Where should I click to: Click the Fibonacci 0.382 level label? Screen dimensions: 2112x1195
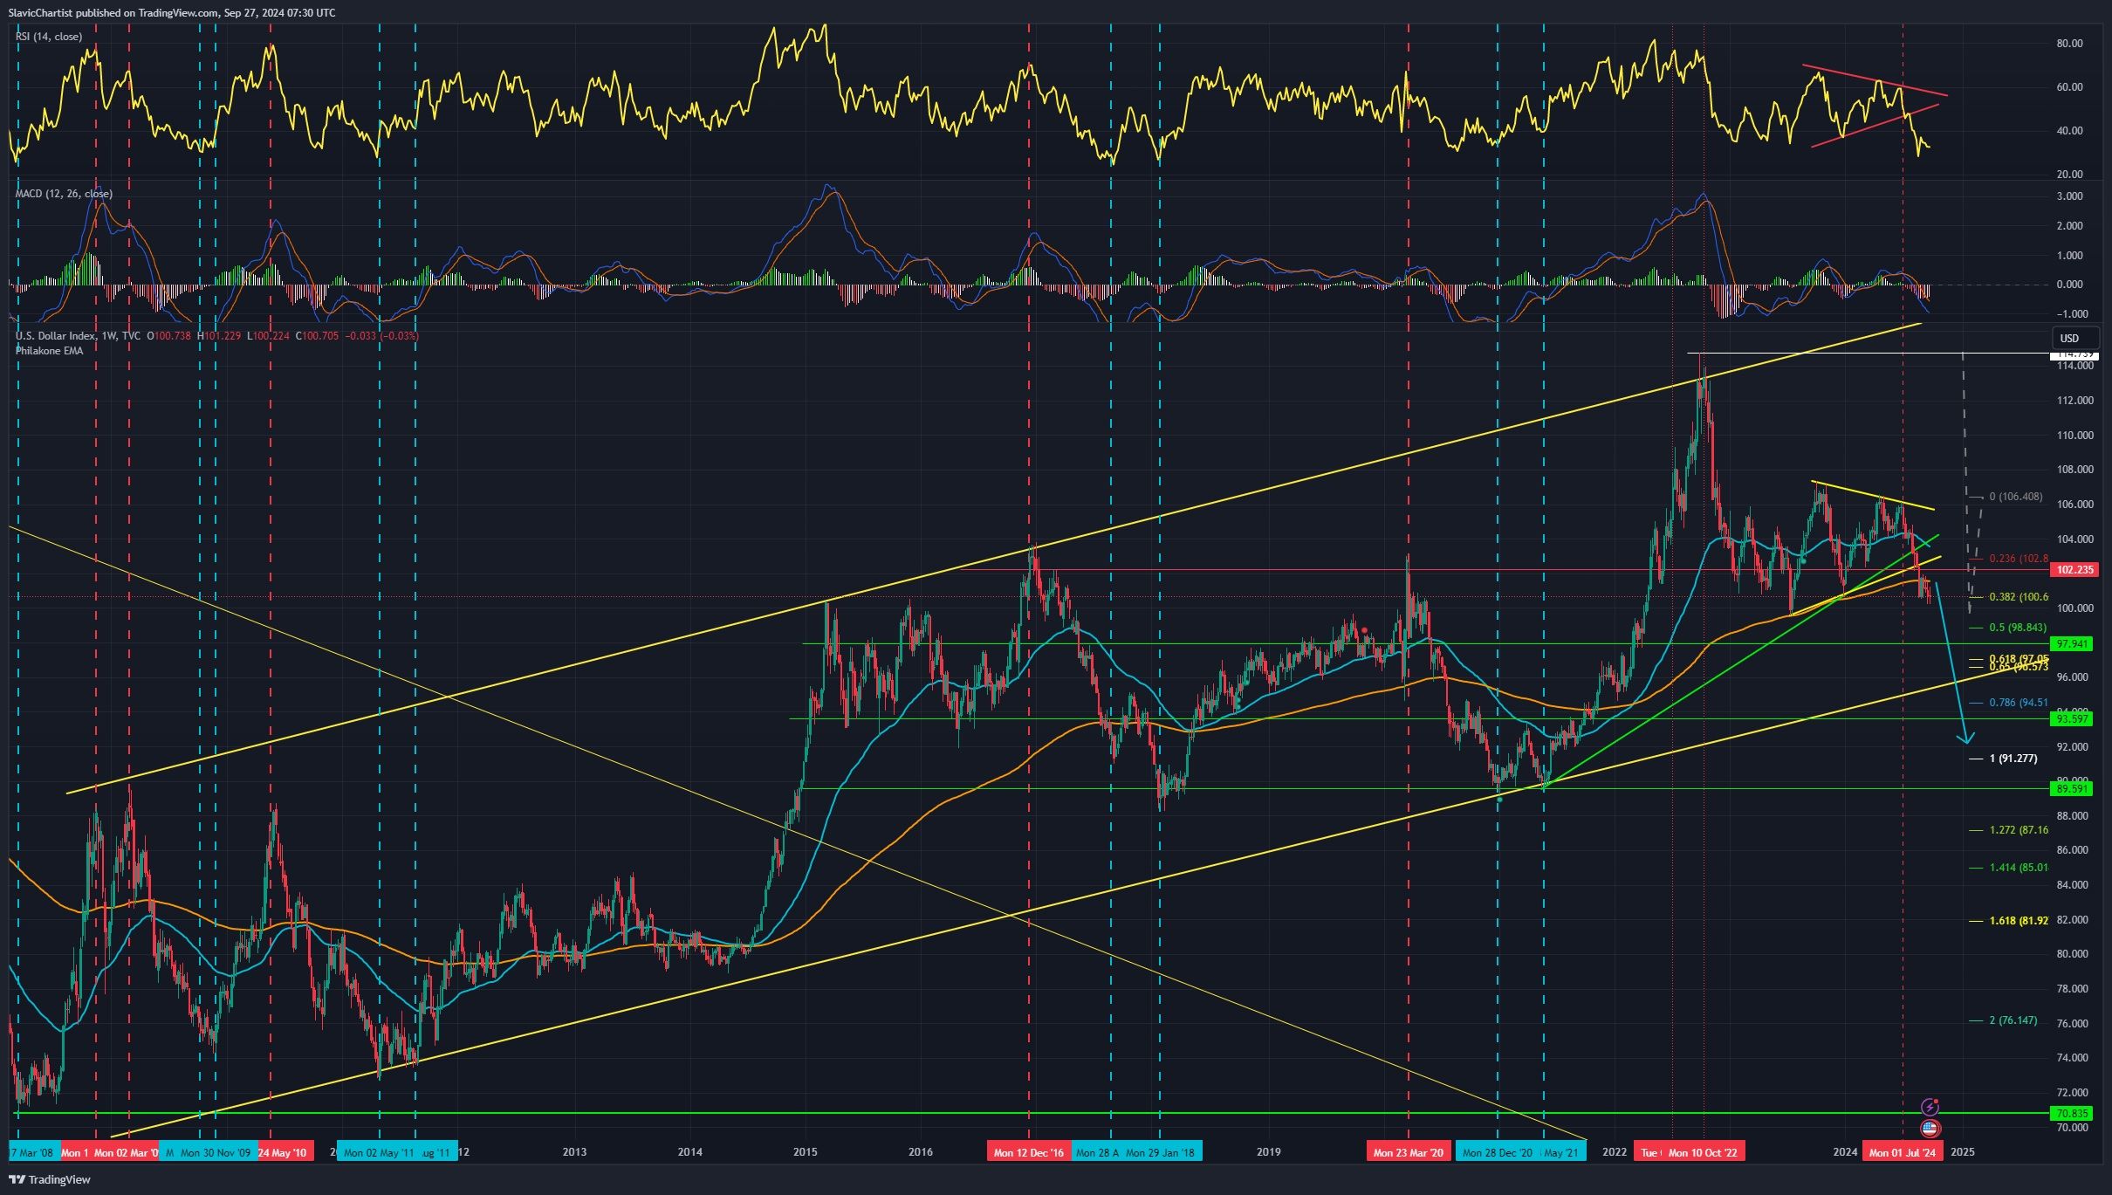2019,597
